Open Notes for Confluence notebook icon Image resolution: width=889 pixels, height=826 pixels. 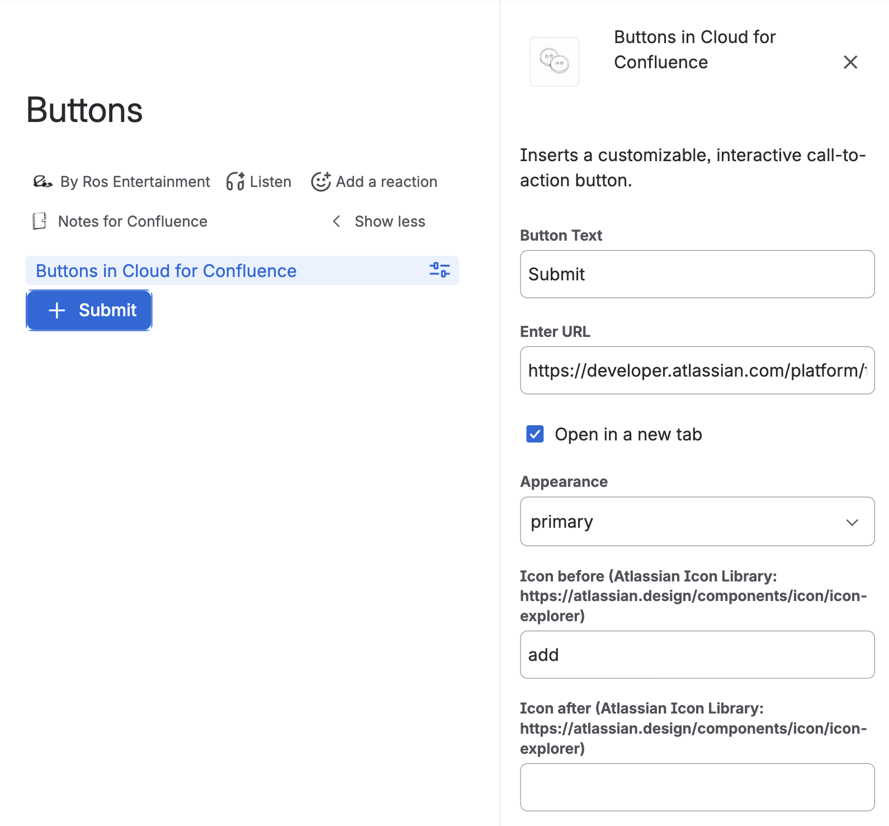(x=39, y=221)
